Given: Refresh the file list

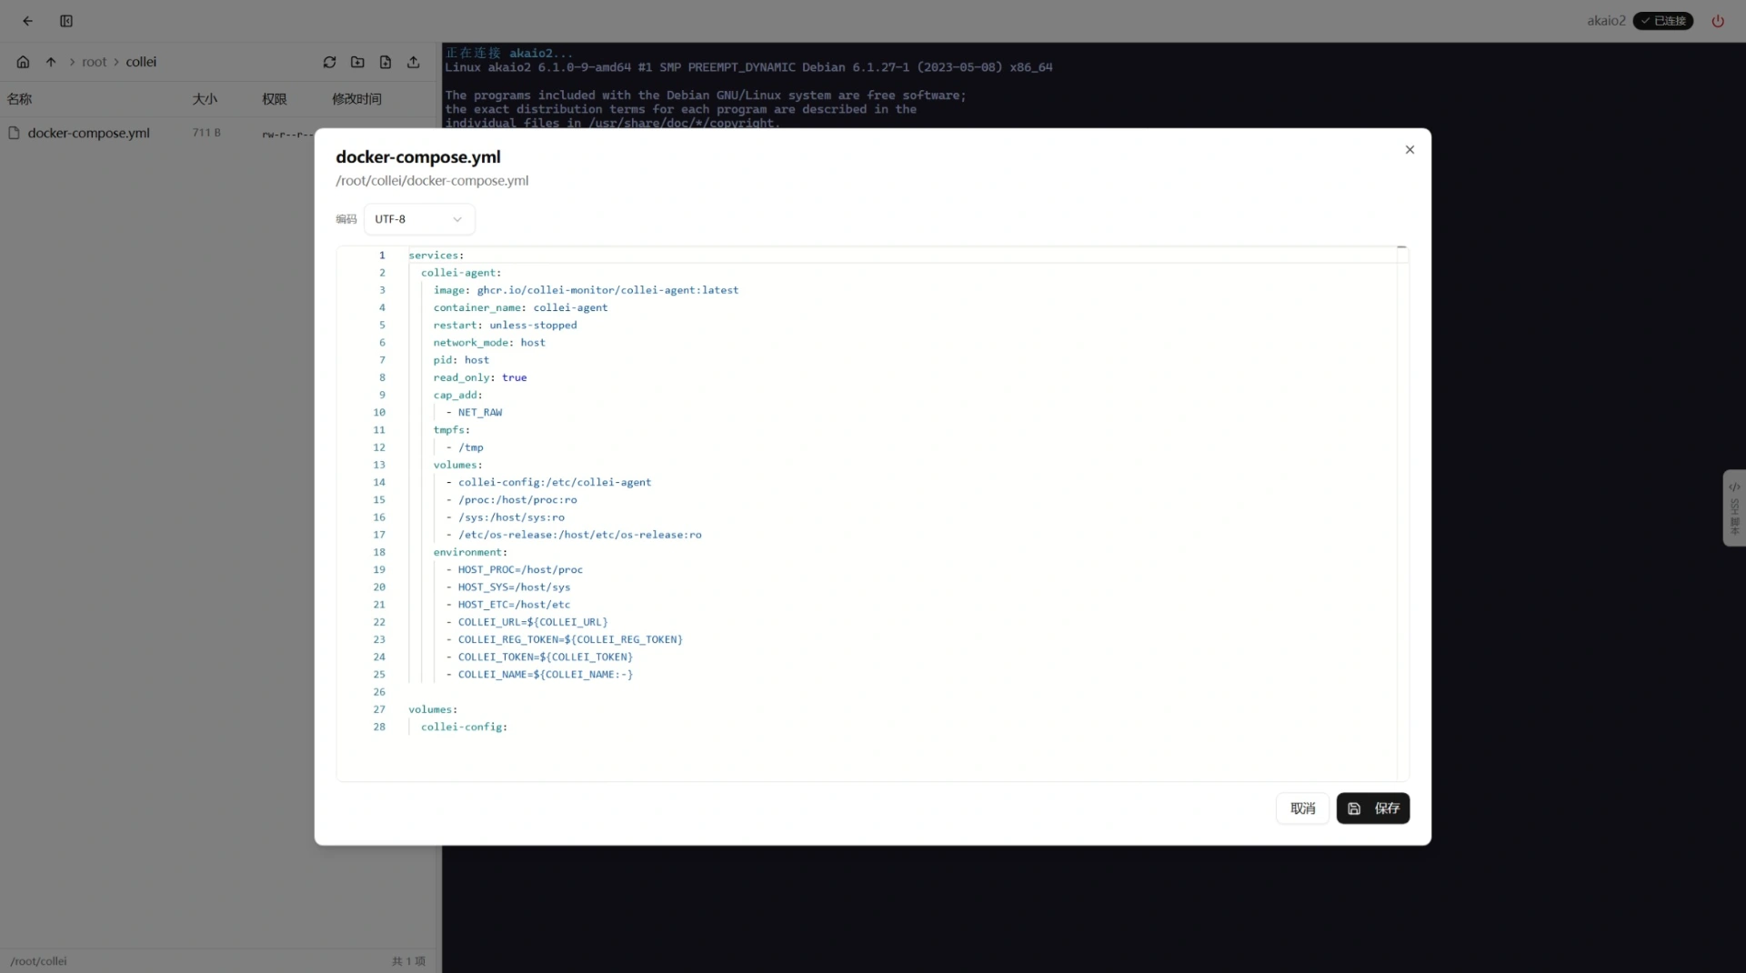Looking at the screenshot, I should (329, 62).
